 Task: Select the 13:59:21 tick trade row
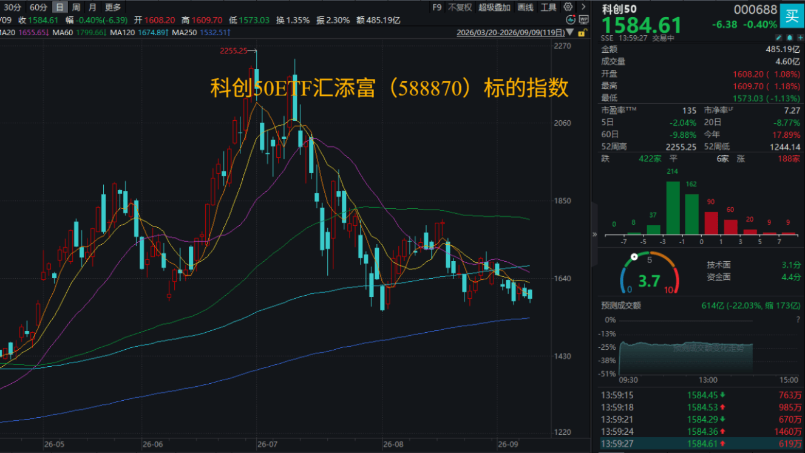[701, 420]
